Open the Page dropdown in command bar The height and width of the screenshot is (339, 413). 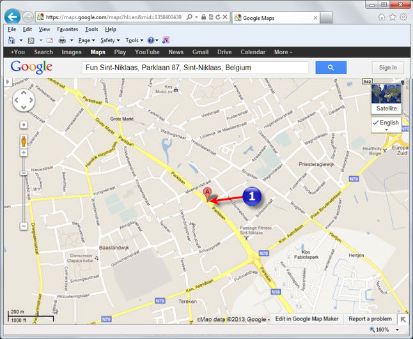click(x=86, y=40)
